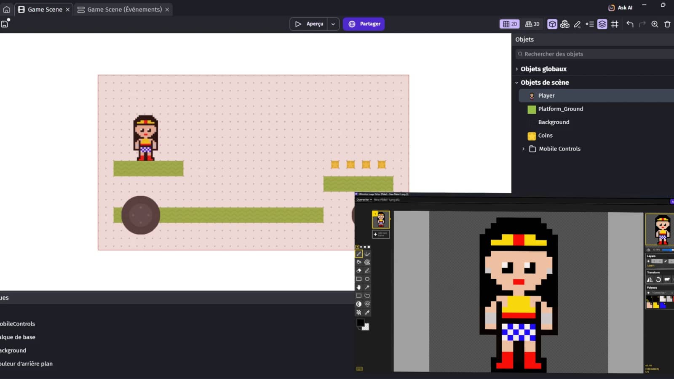
Task: Go to the home tab icon
Action: point(7,9)
